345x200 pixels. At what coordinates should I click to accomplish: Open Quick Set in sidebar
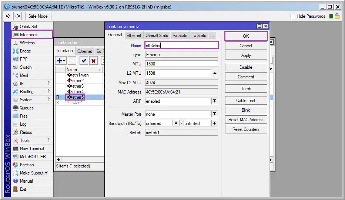pos(32,27)
